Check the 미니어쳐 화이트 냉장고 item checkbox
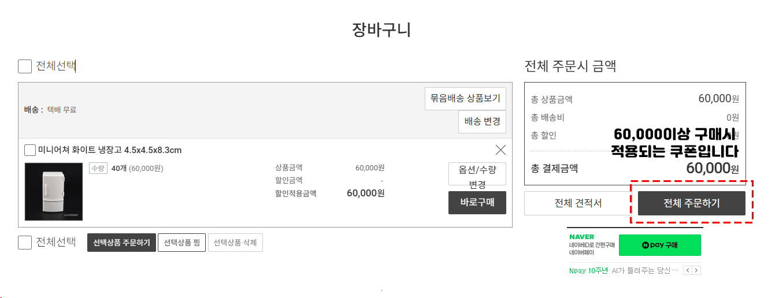Screen dimensions: 779x298 30,151
